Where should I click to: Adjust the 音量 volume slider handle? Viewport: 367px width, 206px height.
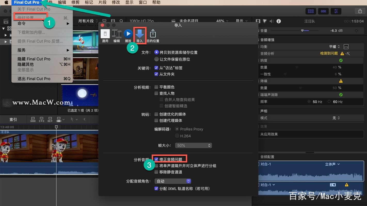point(302,31)
